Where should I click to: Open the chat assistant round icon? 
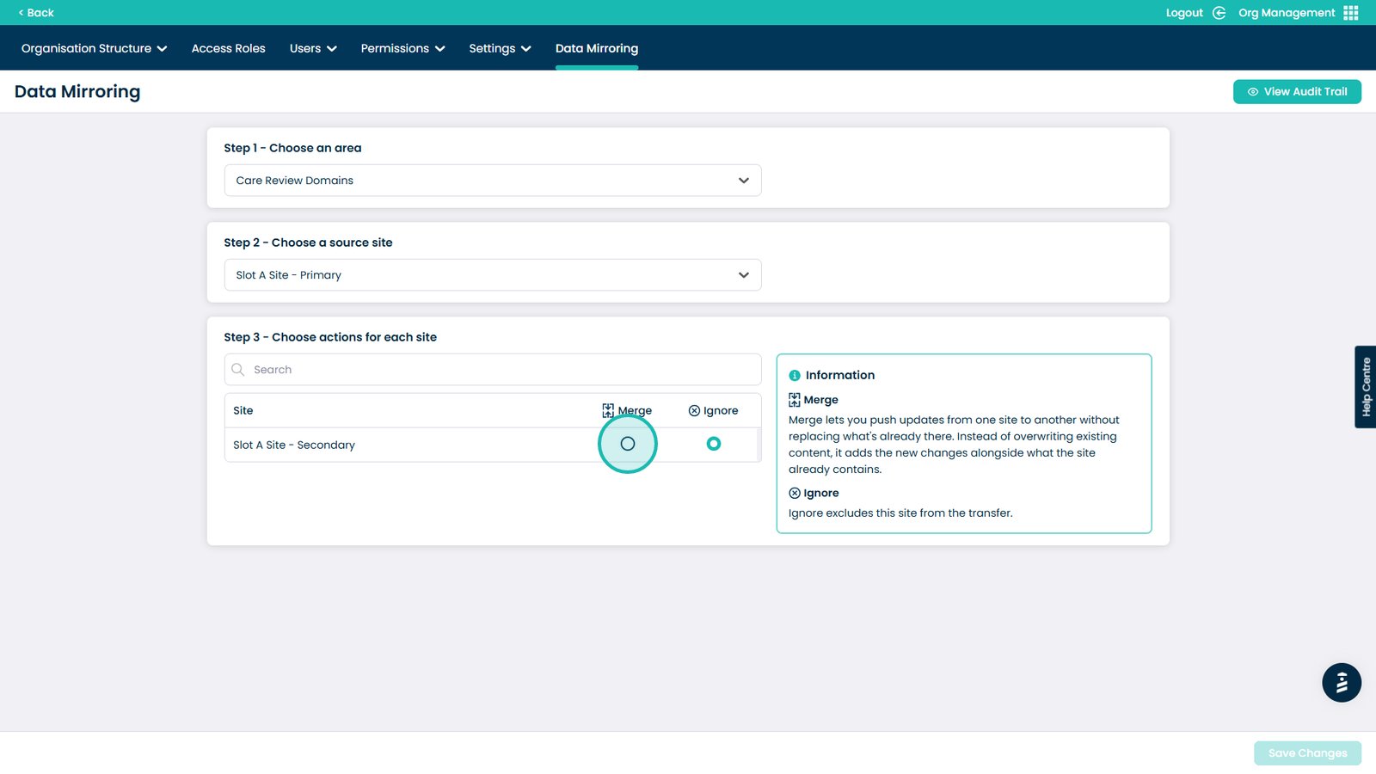(x=1341, y=683)
